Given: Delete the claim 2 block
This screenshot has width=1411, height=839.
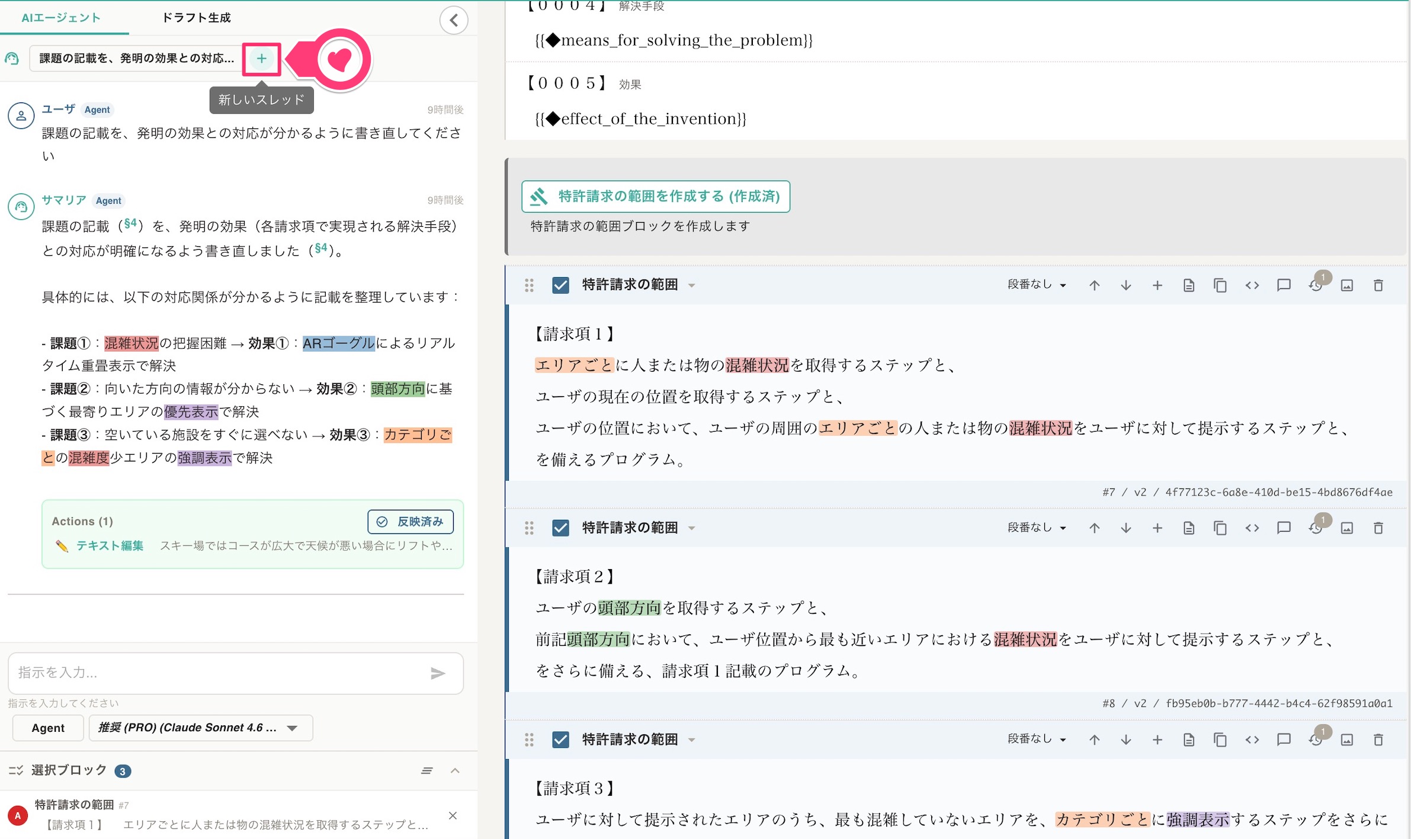Looking at the screenshot, I should [x=1378, y=528].
